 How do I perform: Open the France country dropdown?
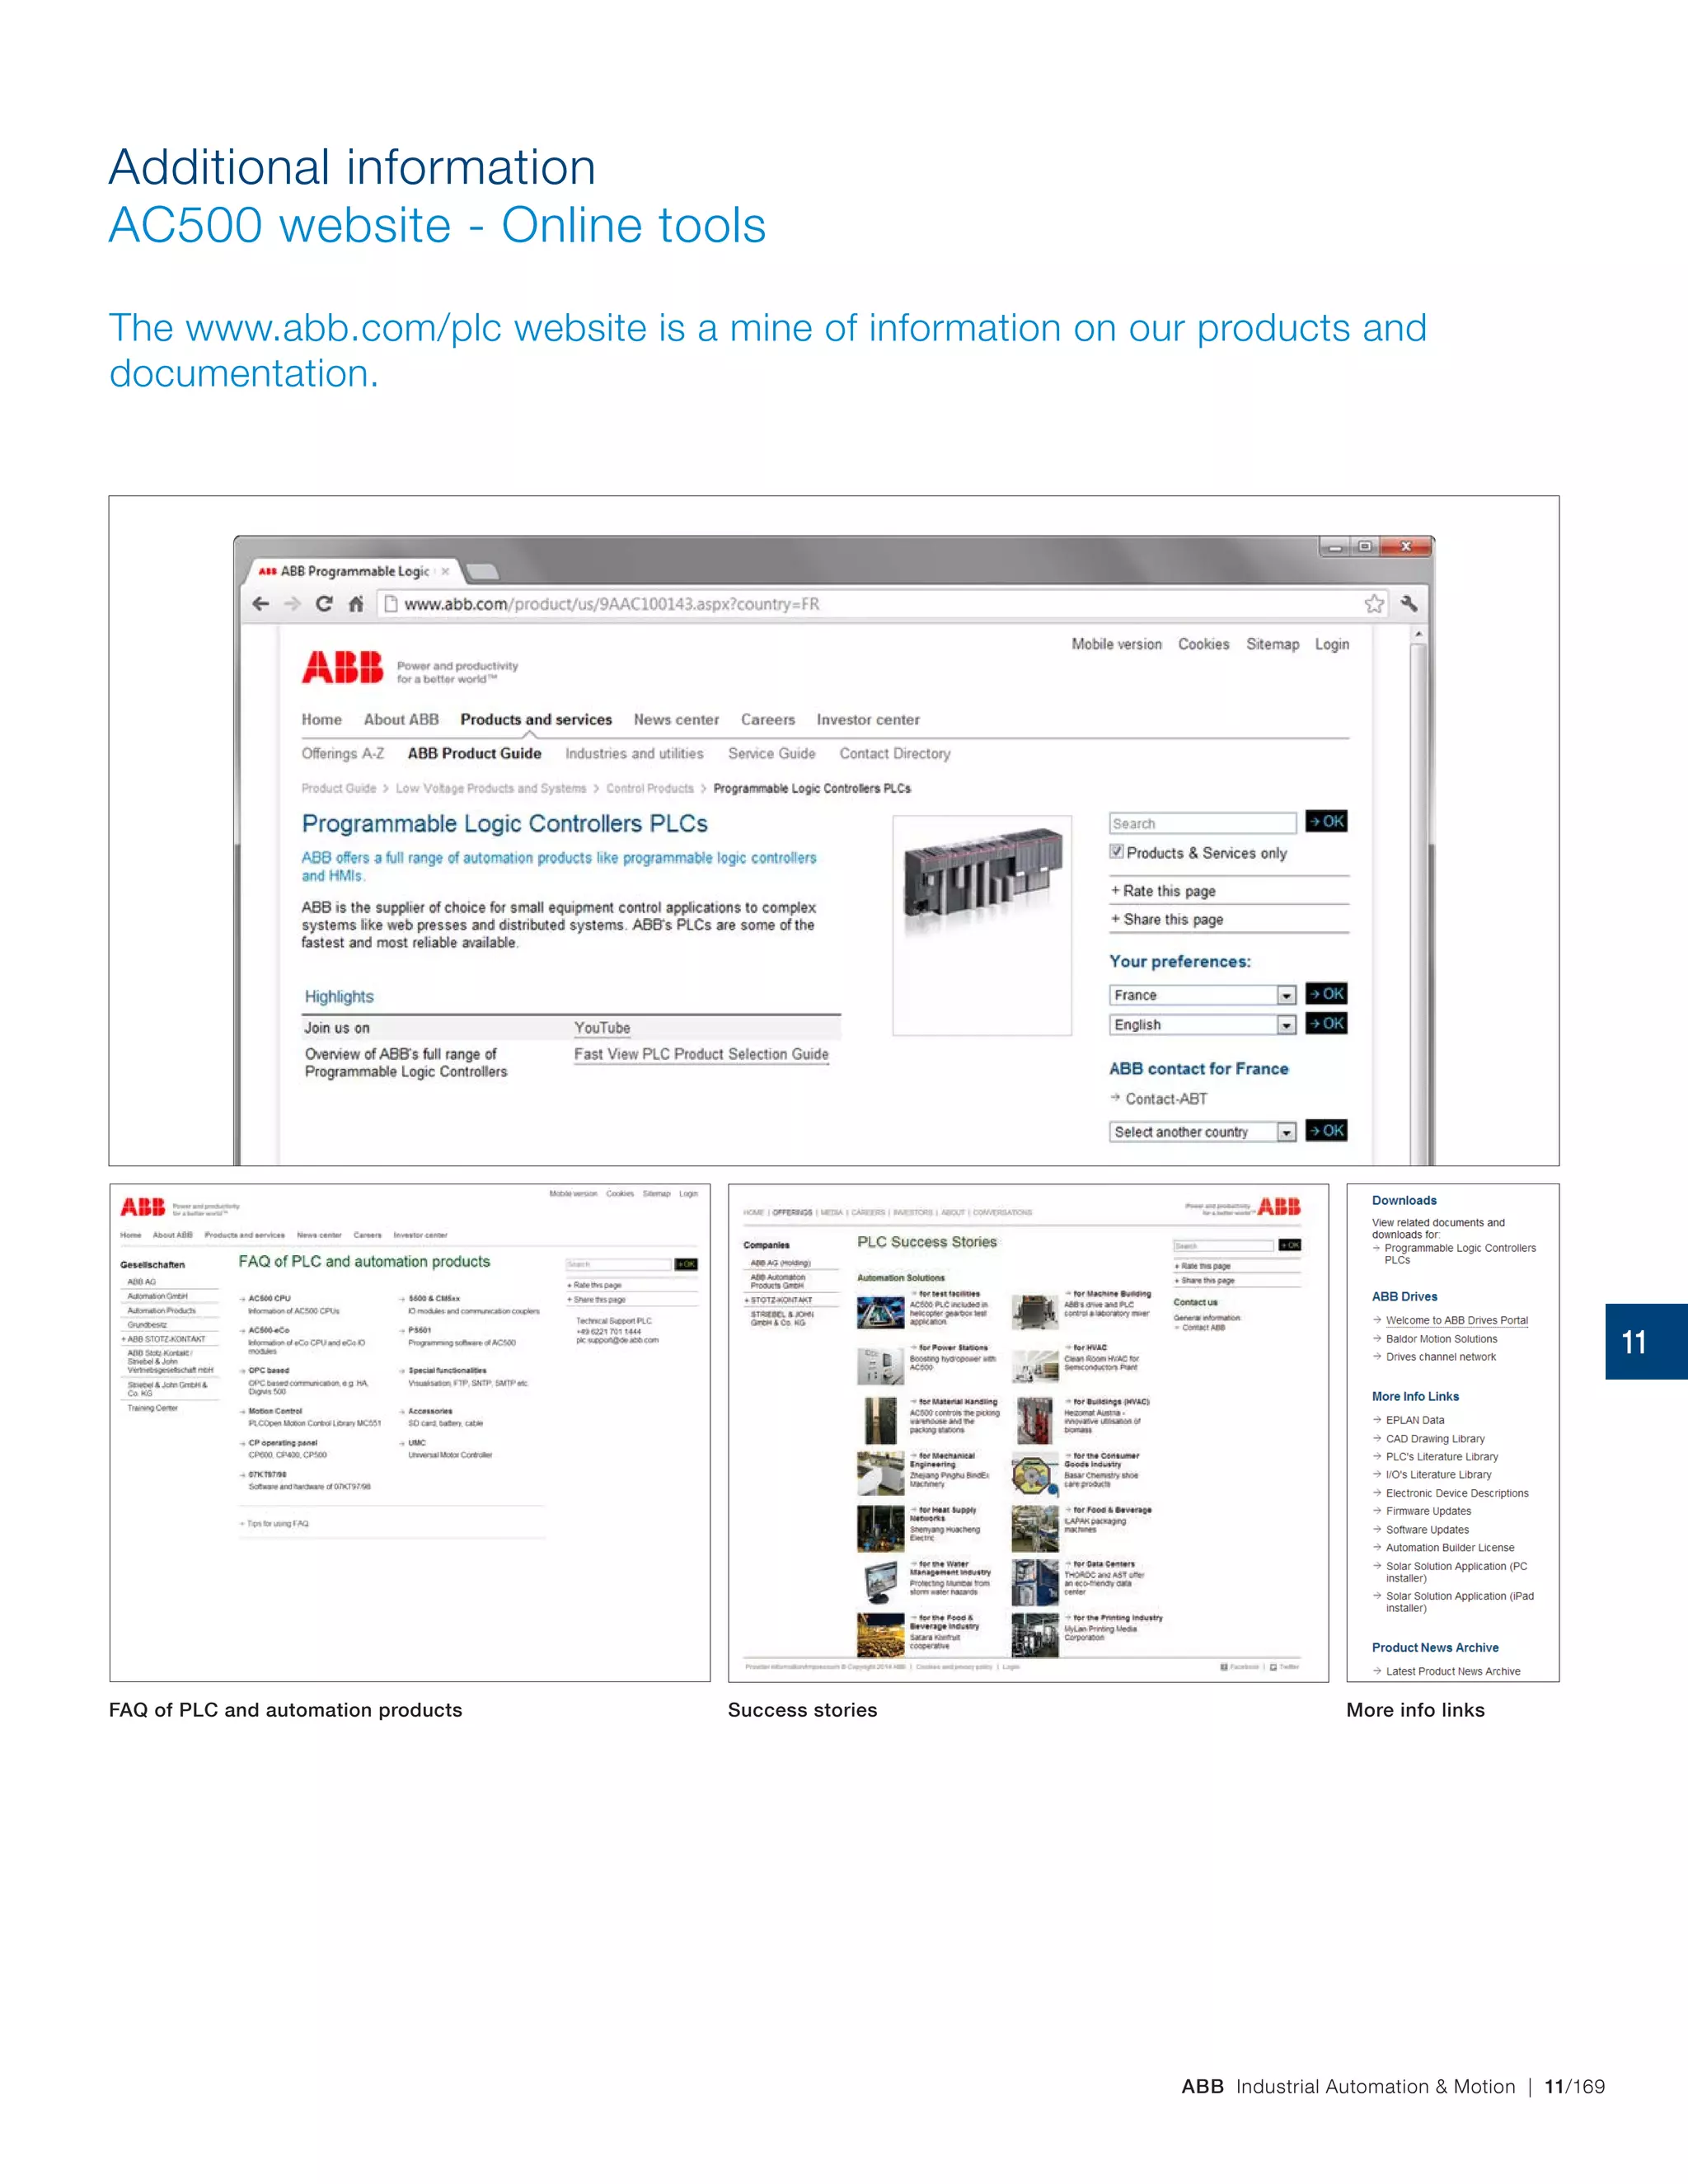[x=1203, y=995]
